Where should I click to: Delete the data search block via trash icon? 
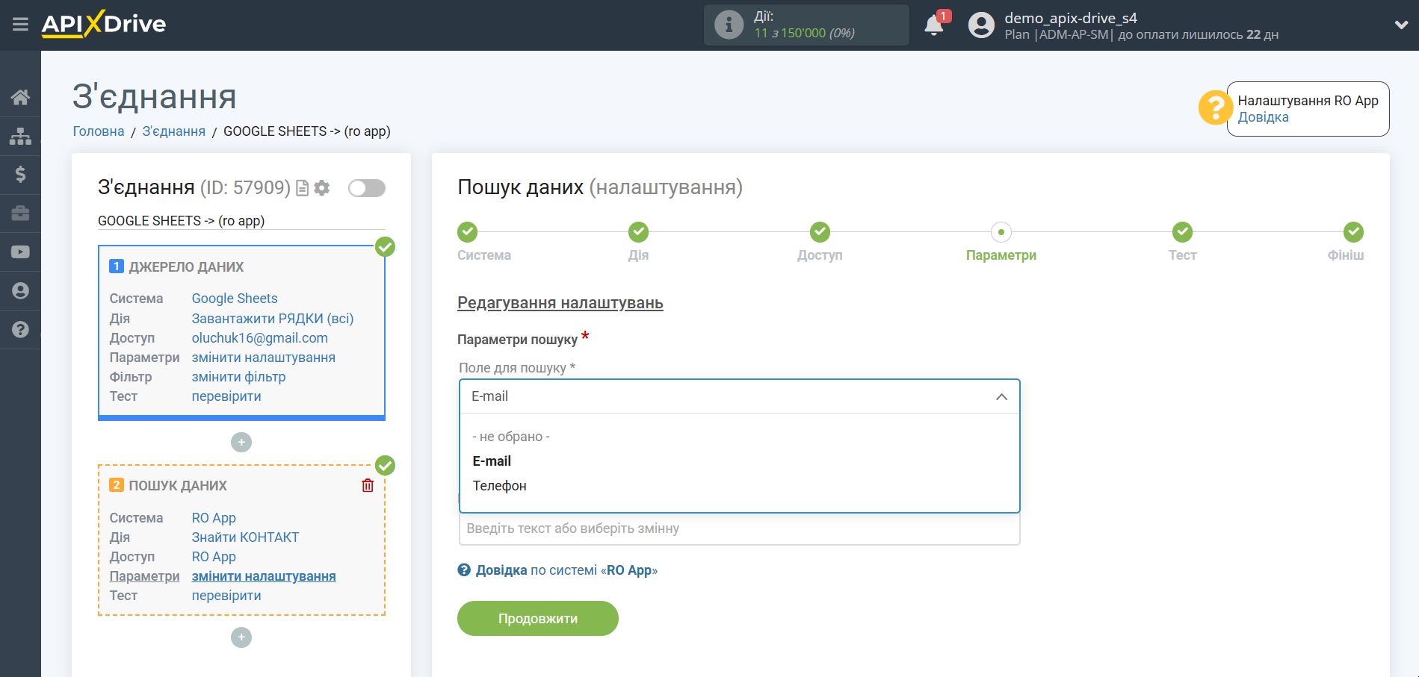367,485
